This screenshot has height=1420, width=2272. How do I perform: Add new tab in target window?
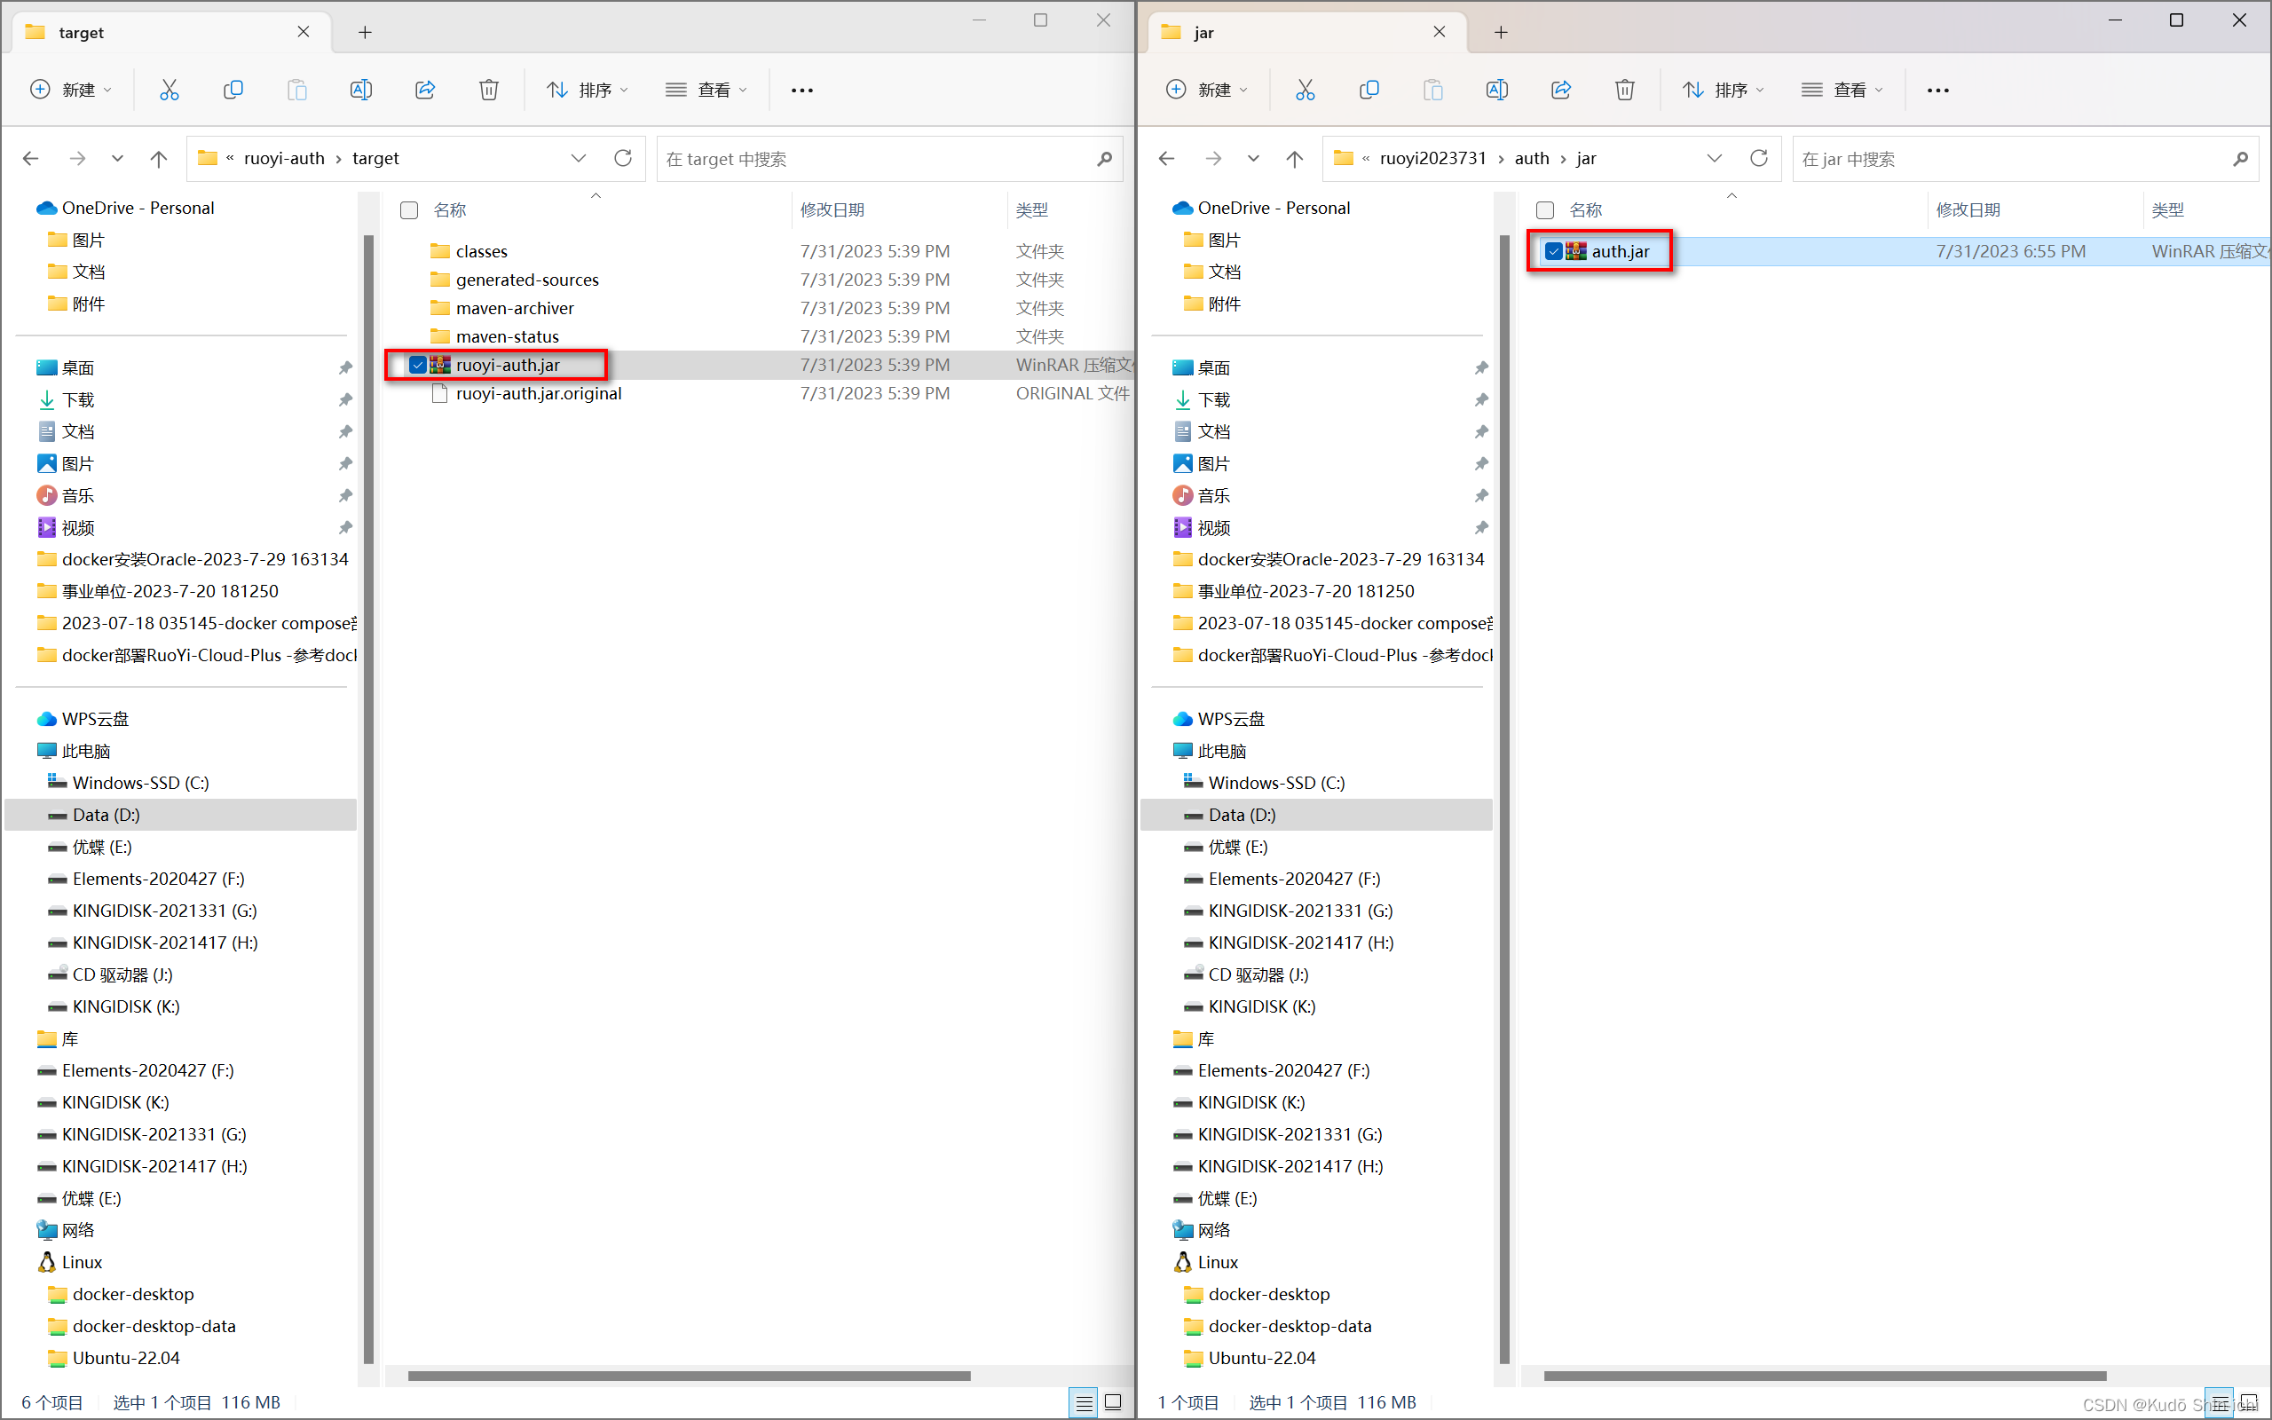coord(366,33)
